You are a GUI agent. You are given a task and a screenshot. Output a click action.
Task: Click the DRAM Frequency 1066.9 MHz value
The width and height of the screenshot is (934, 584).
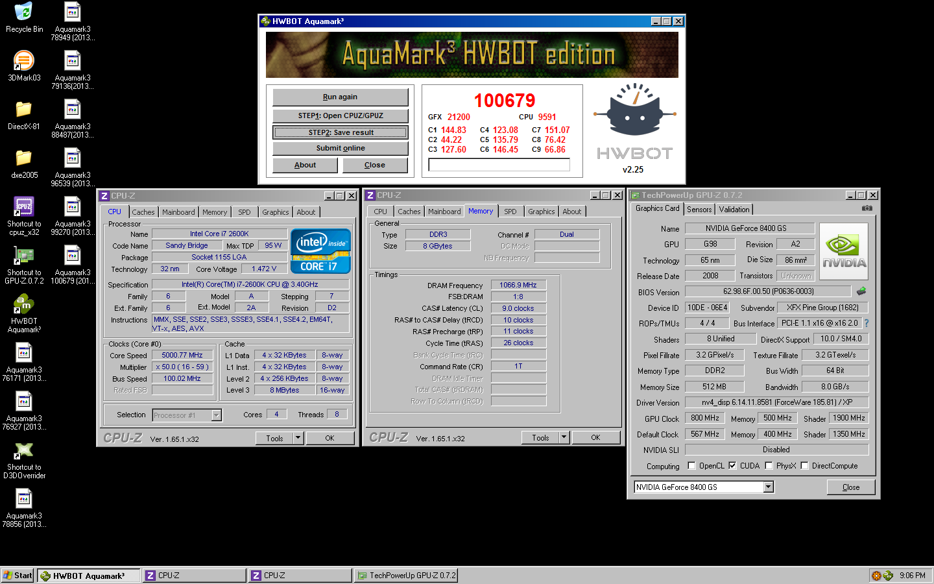tap(518, 285)
